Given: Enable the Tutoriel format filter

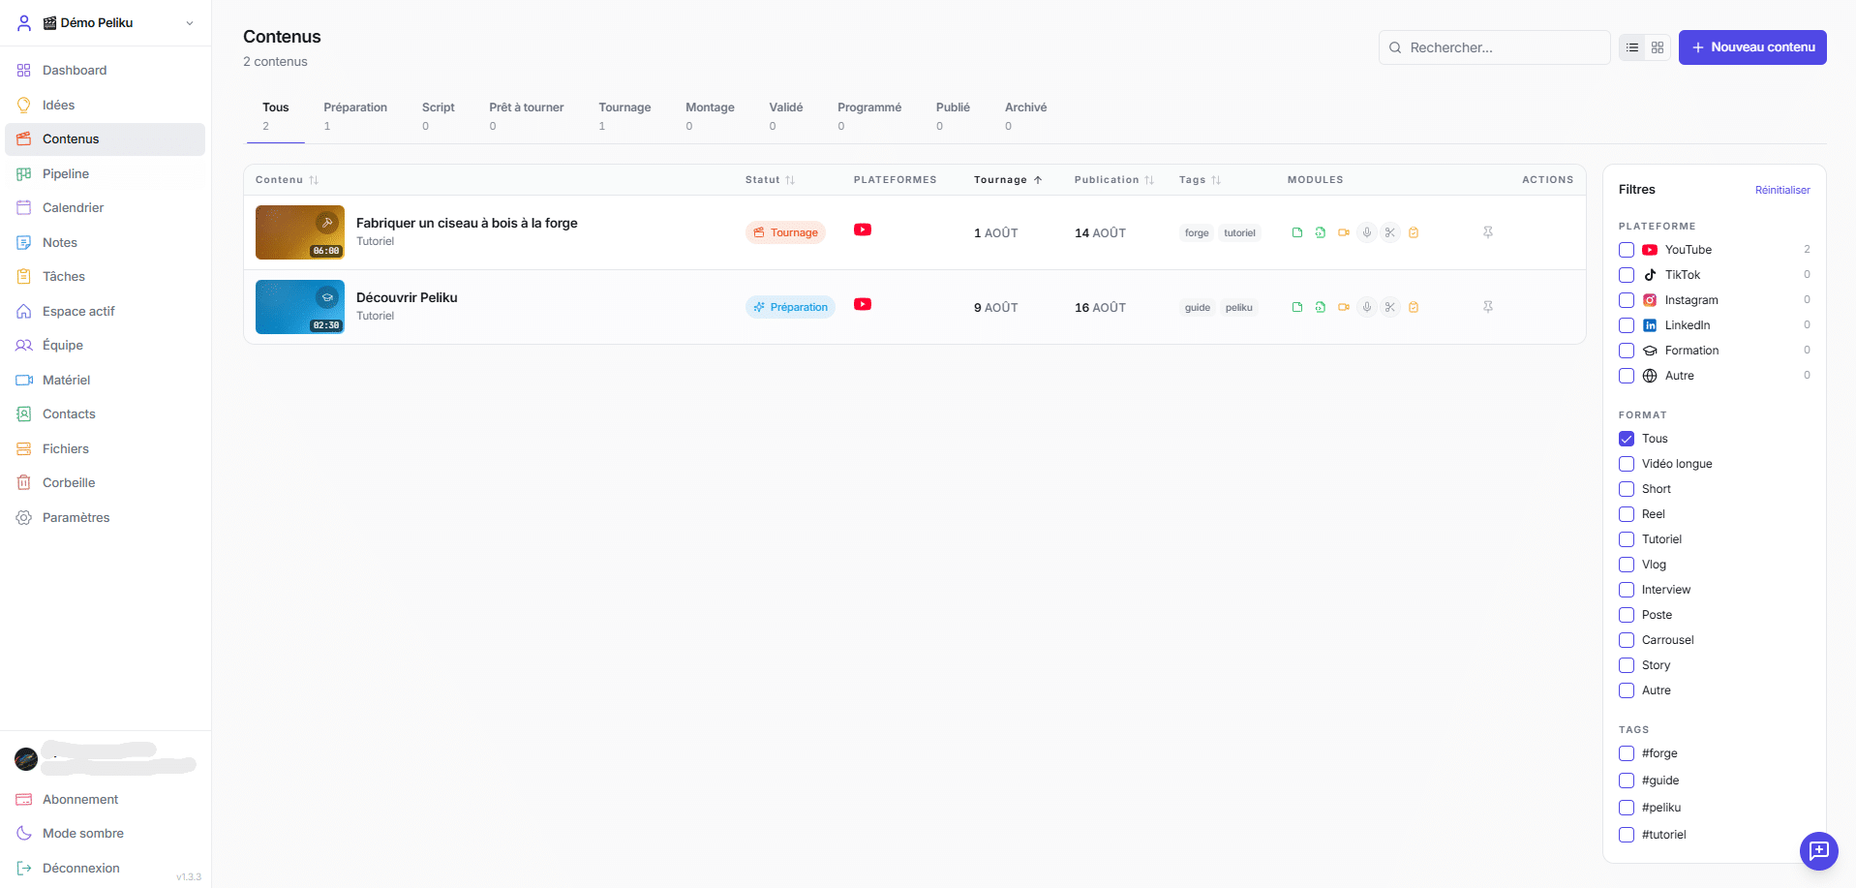Looking at the screenshot, I should pos(1627,539).
